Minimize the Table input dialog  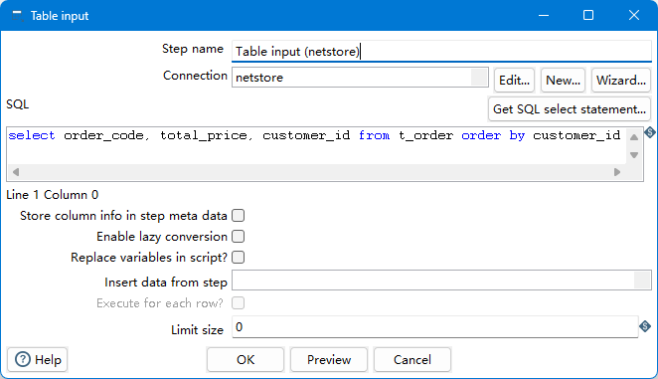click(544, 15)
